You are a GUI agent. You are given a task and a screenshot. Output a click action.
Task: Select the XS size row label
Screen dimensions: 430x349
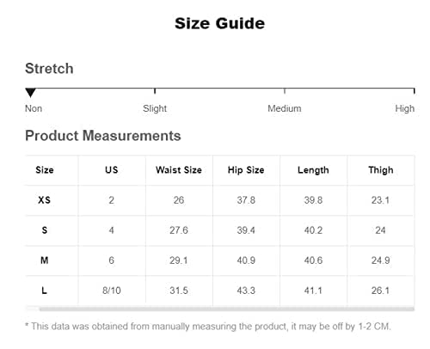click(x=45, y=200)
